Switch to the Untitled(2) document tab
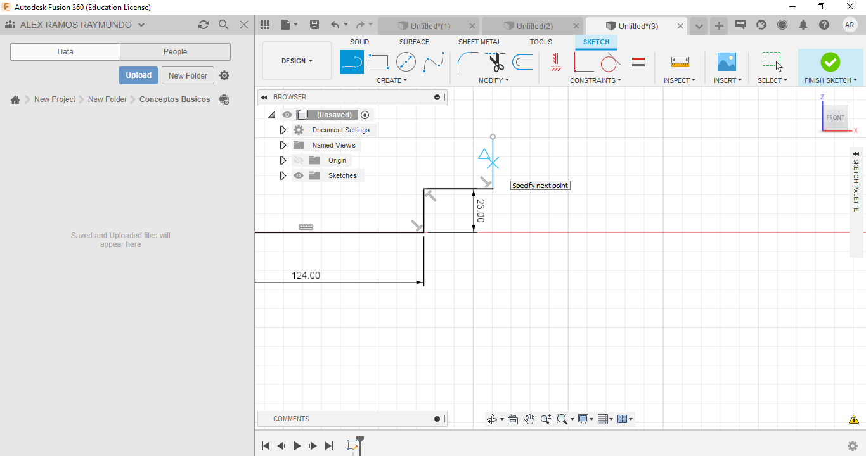 pos(534,26)
